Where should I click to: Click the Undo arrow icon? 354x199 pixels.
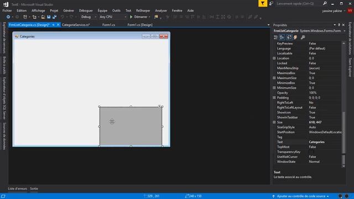pos(62,17)
